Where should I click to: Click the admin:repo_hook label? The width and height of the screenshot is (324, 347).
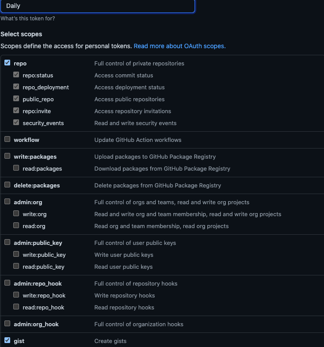[38, 284]
